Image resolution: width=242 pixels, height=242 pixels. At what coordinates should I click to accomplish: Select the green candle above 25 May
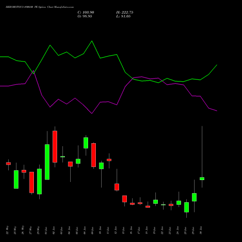tap(16, 180)
